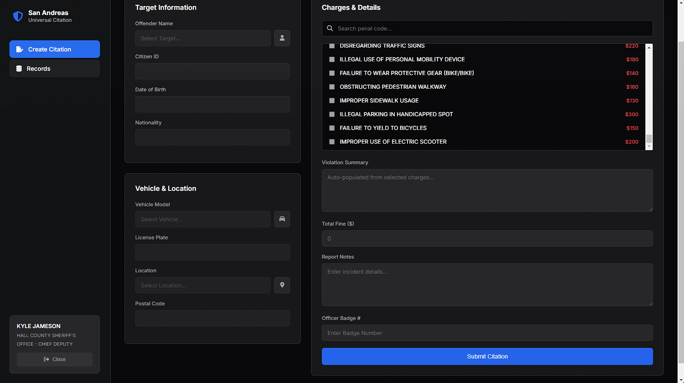The width and height of the screenshot is (684, 383).
Task: Submit the citation
Action: [487, 356]
